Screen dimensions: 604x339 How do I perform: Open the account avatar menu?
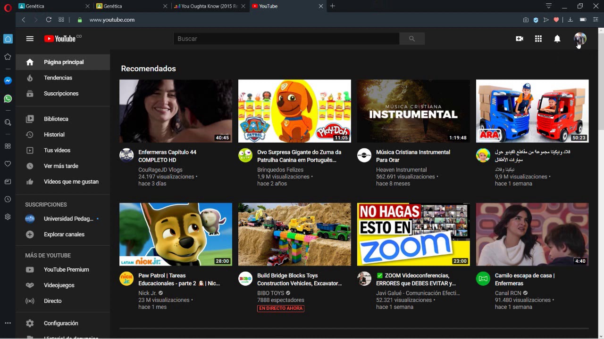tap(580, 39)
